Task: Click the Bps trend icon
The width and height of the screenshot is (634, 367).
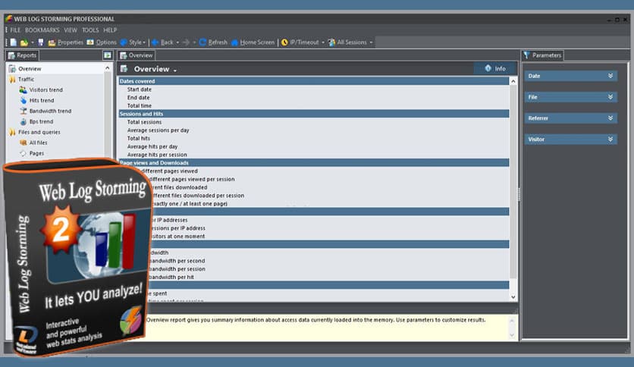Action: click(23, 121)
